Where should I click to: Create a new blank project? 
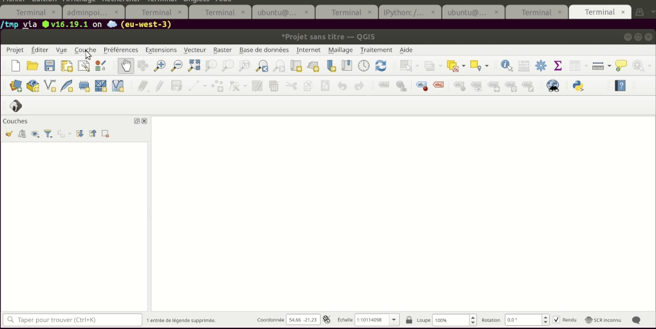pos(15,66)
